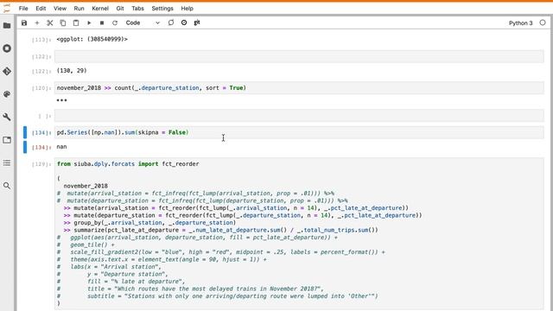Click the clock icon in toolbar

184,22
